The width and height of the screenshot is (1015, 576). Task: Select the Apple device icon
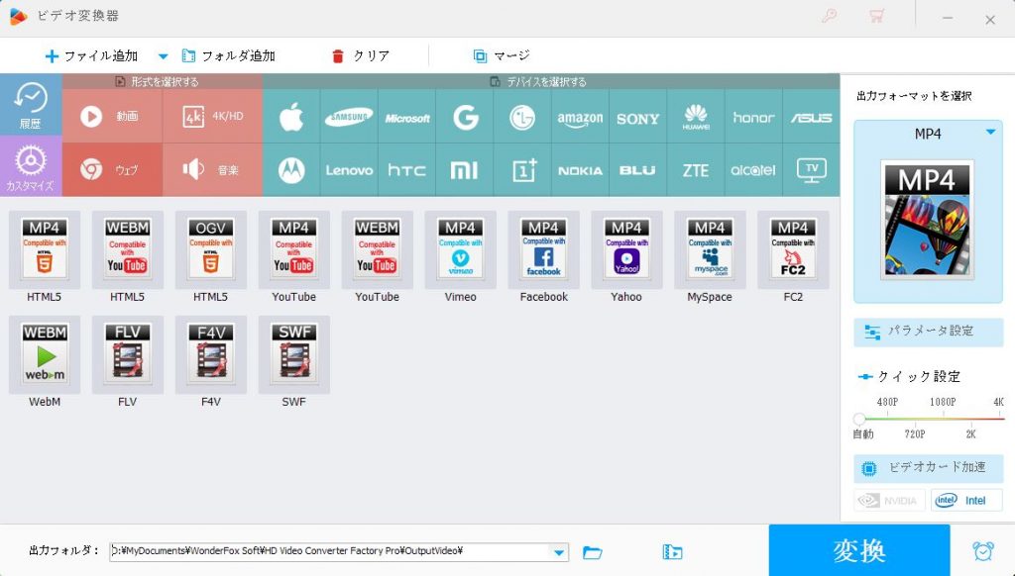(x=291, y=118)
